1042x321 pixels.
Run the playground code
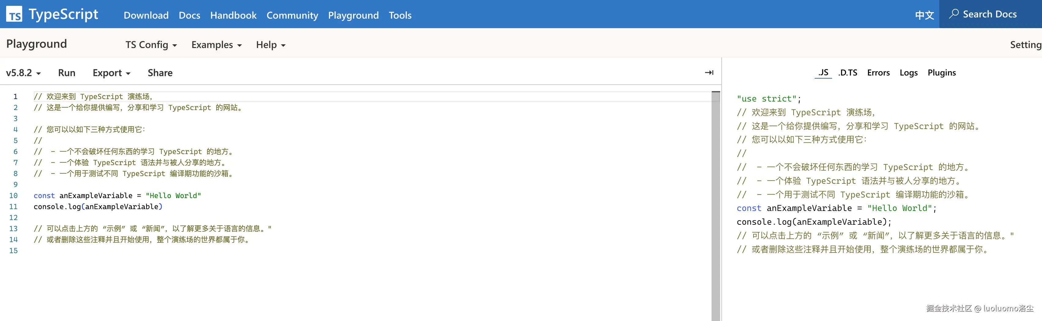(67, 73)
